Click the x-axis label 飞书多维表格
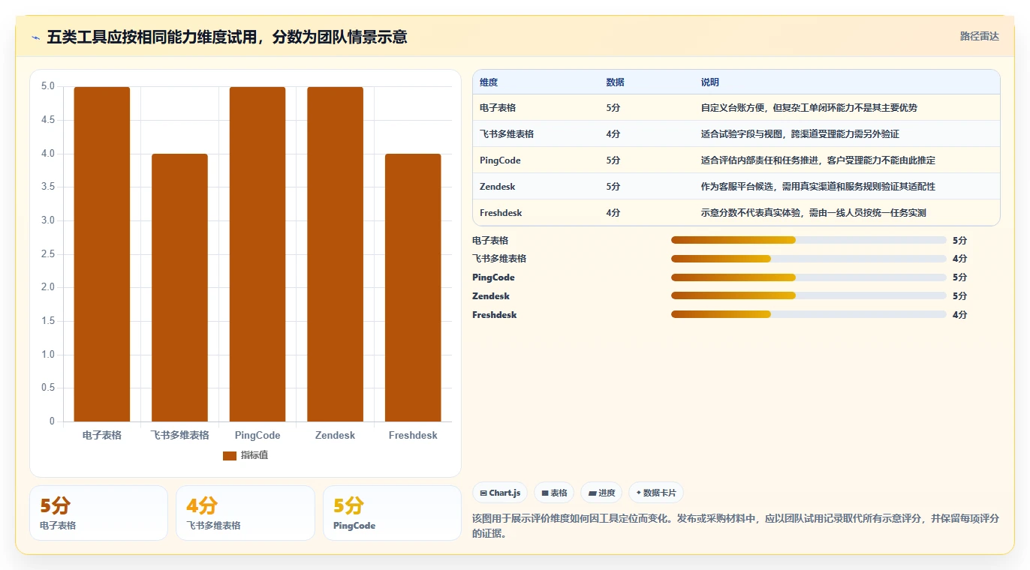 pos(179,435)
